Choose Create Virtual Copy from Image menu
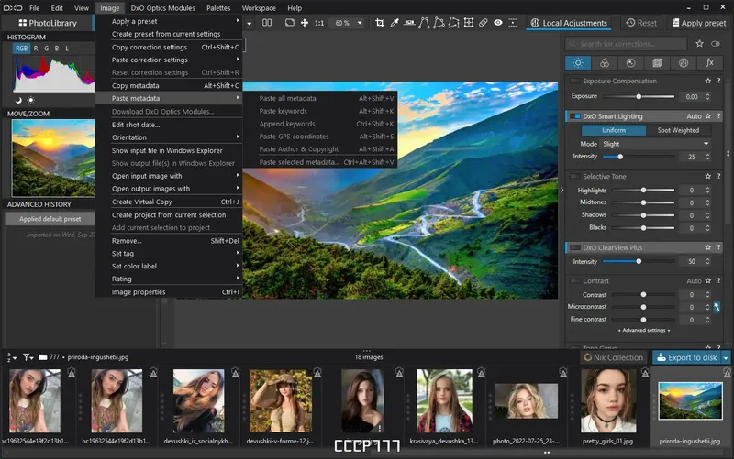Screen dimensions: 734x459 tap(141, 202)
